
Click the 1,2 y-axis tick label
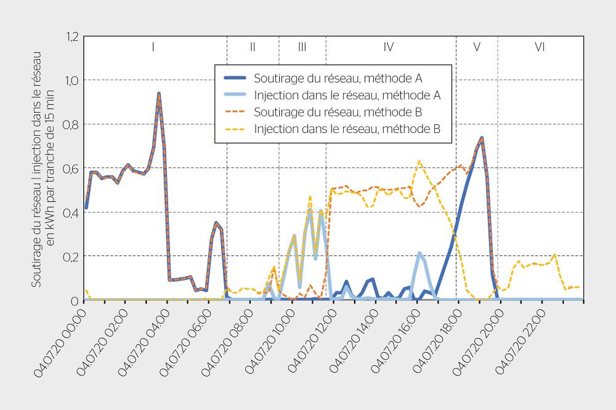[x=71, y=37]
